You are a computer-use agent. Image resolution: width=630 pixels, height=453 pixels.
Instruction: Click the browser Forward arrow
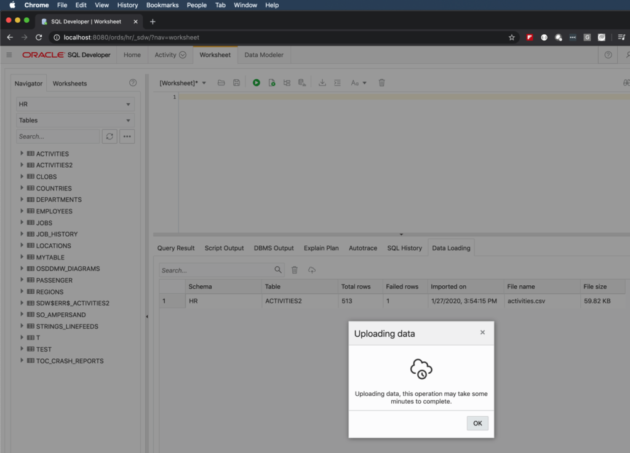tap(25, 37)
